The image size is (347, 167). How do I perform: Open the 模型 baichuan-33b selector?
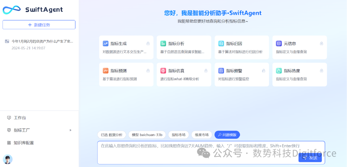147,135
